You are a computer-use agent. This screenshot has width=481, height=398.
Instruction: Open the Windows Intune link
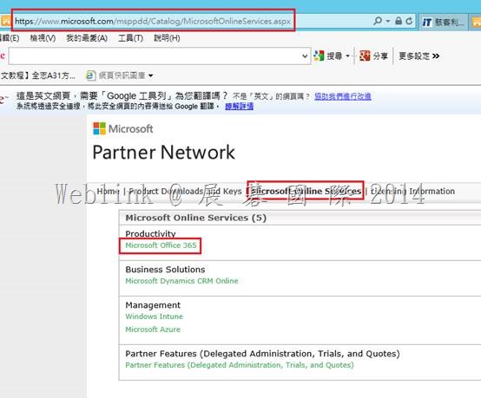(x=154, y=316)
